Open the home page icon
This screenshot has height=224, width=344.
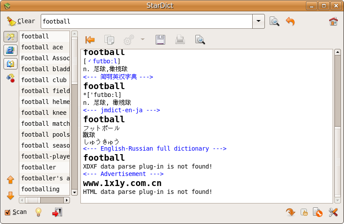[x=333, y=21]
